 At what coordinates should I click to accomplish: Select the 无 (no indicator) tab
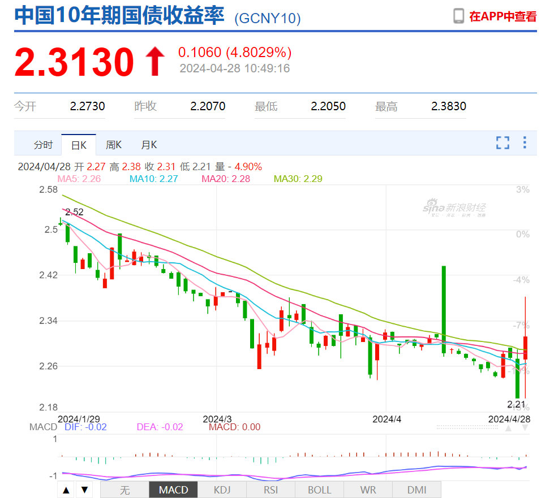point(124,490)
